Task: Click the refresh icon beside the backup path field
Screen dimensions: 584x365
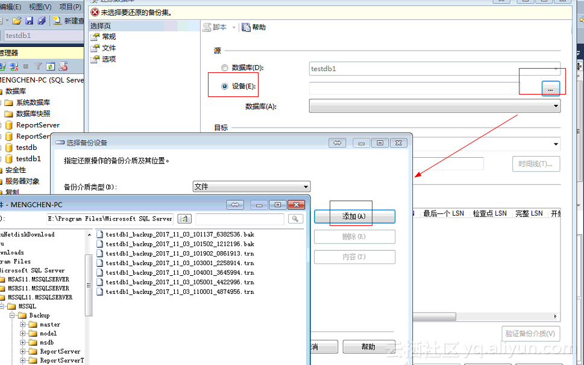Action: click(184, 219)
